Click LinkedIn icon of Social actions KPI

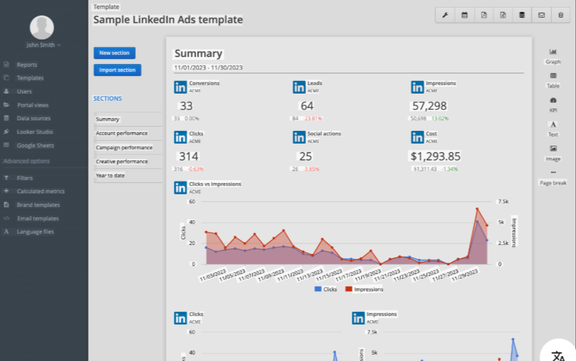pos(299,137)
